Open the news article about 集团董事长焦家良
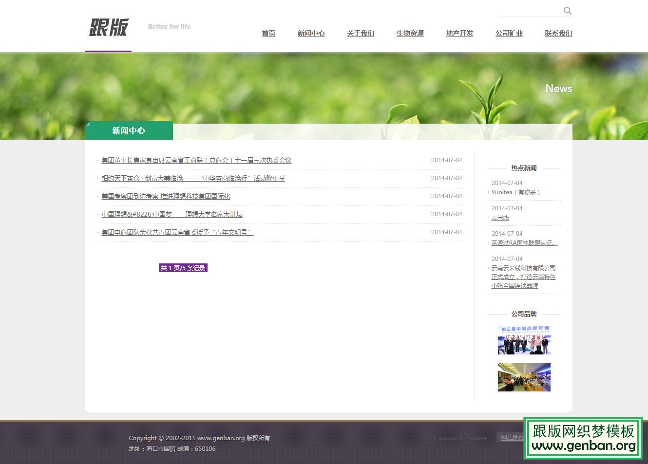The height and width of the screenshot is (464, 648). [x=194, y=160]
